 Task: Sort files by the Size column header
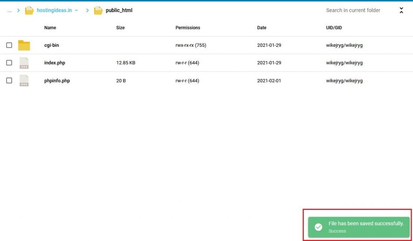pyautogui.click(x=120, y=28)
